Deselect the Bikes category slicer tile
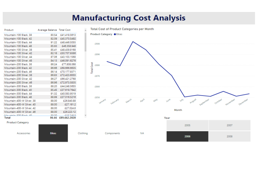The height and width of the screenshot is (183, 258). 53,133
